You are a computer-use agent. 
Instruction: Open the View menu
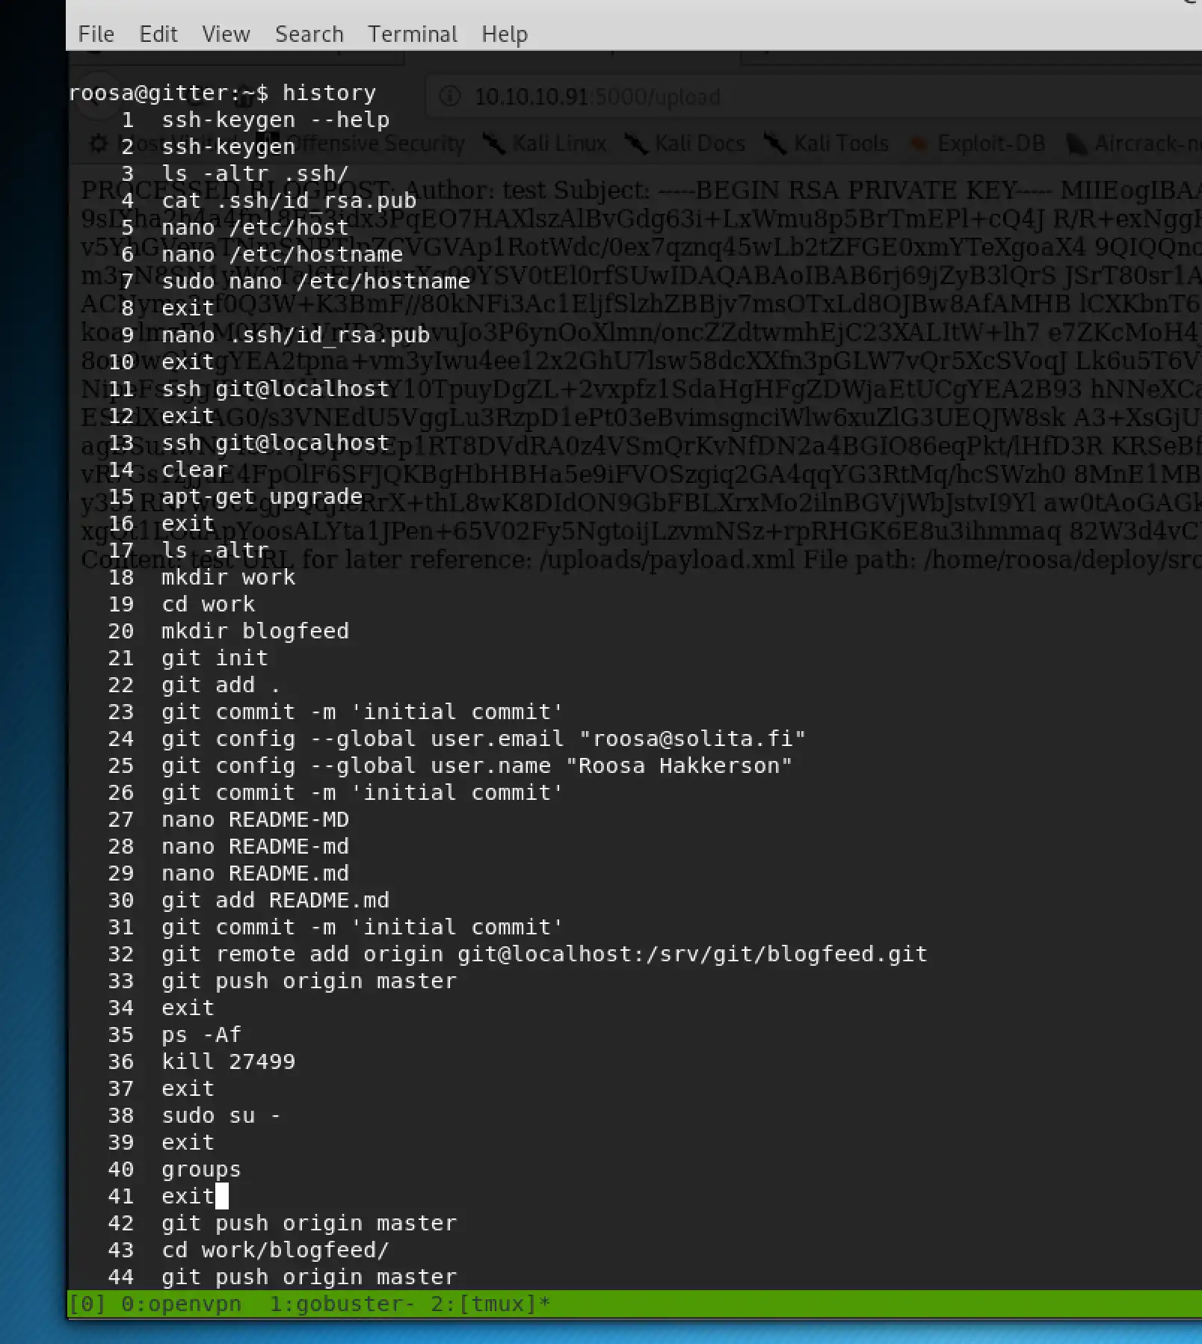(x=226, y=34)
